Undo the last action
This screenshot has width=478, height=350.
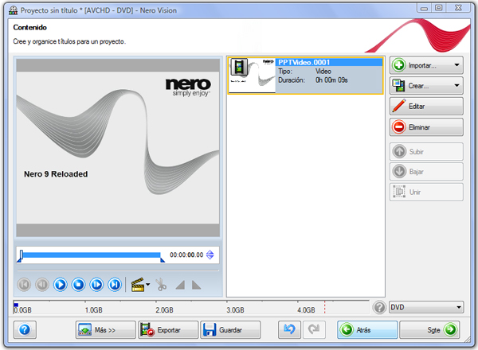pos(289,329)
